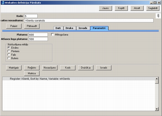
Task: Click the Pārbaudīt button
Action: pyautogui.click(x=32, y=26)
